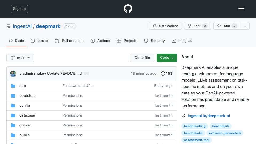
Task: Click the Sign up button
Action: pos(19,9)
